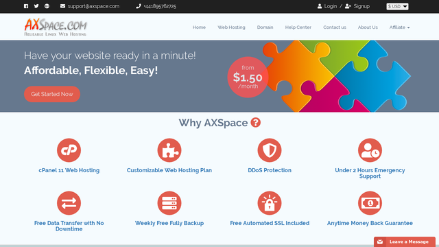Click Under 2 Hours Emergency Support link
Screen dimensions: 439x247
pos(370,173)
